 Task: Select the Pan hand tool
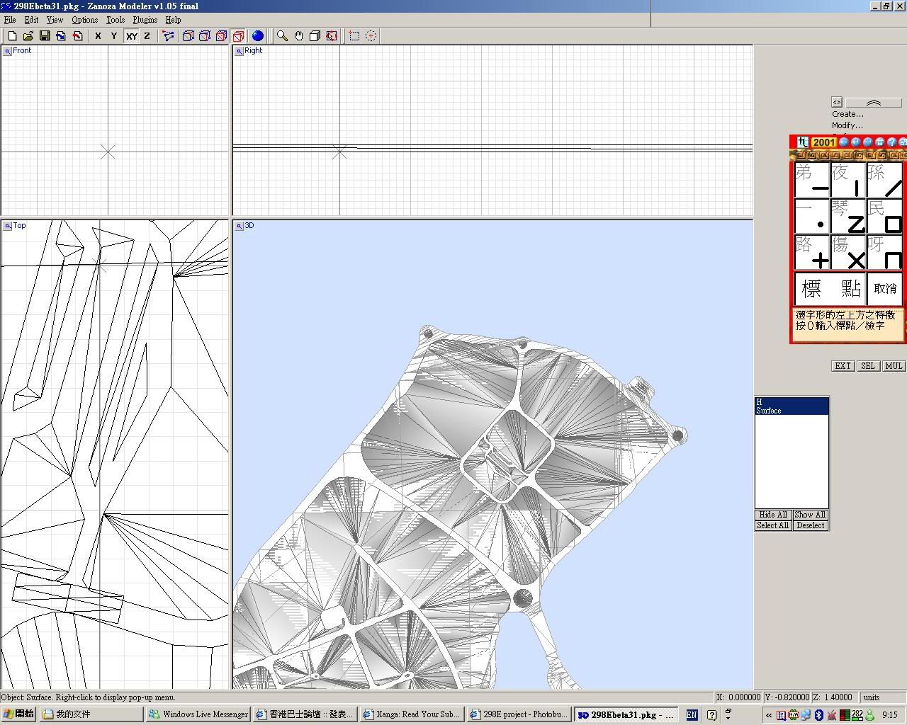point(298,36)
